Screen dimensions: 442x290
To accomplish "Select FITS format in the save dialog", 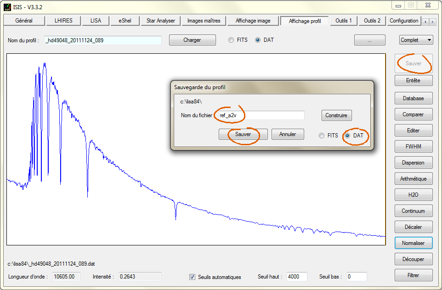I will click(322, 136).
